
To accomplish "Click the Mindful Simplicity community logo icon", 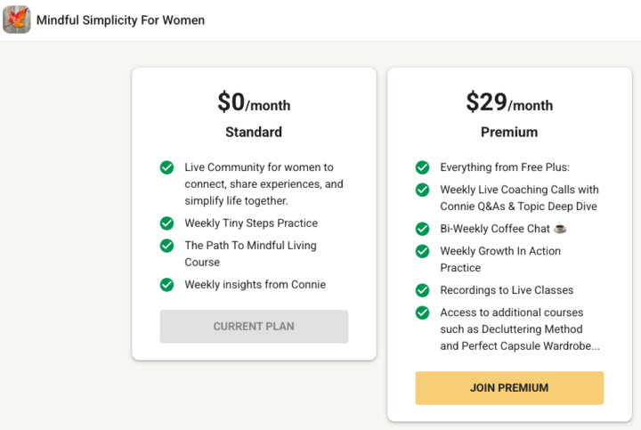I will click(17, 20).
